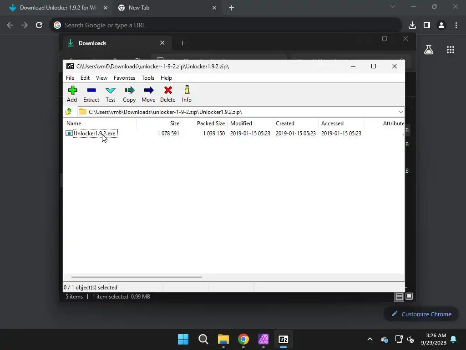Open the taskbar clock and date
The height and width of the screenshot is (350, 466).
pos(434,339)
